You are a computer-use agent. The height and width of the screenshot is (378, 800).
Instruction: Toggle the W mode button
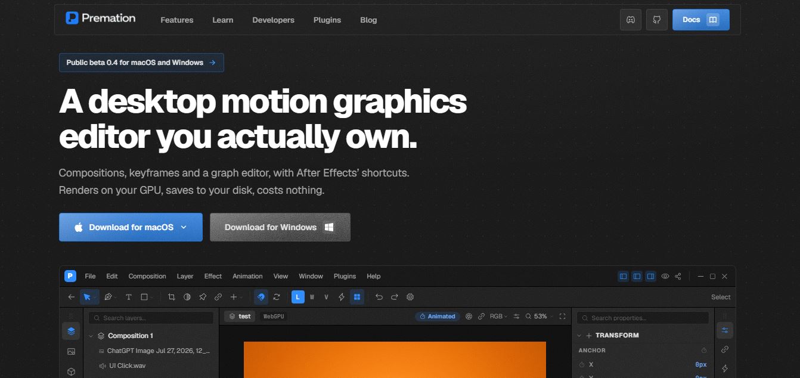point(312,297)
